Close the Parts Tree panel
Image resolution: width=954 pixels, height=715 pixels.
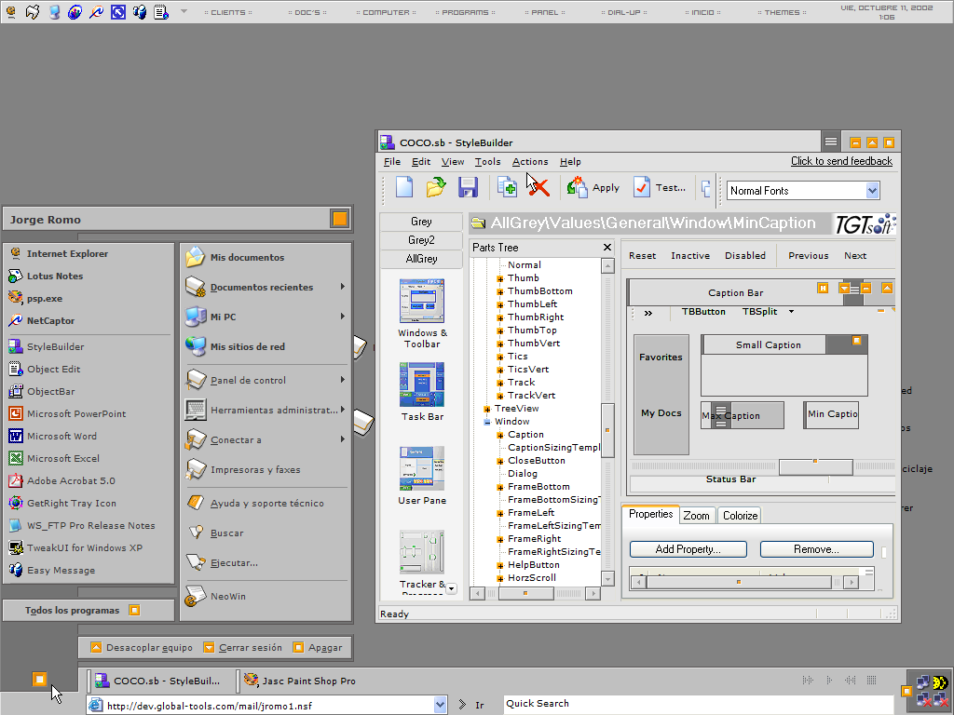606,248
